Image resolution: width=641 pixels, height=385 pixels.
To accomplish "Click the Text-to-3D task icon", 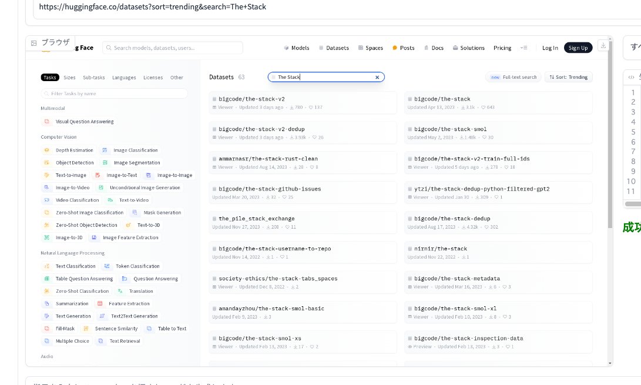I will coord(128,225).
